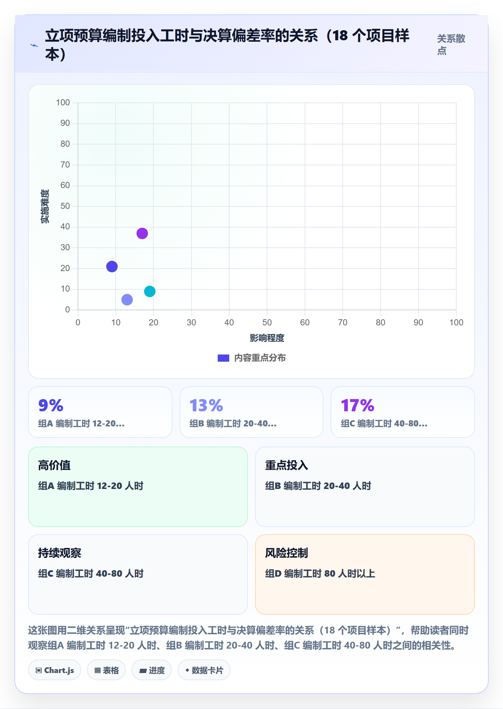Click the chart title text about 立项预算编制
503x709 pixels.
(227, 45)
